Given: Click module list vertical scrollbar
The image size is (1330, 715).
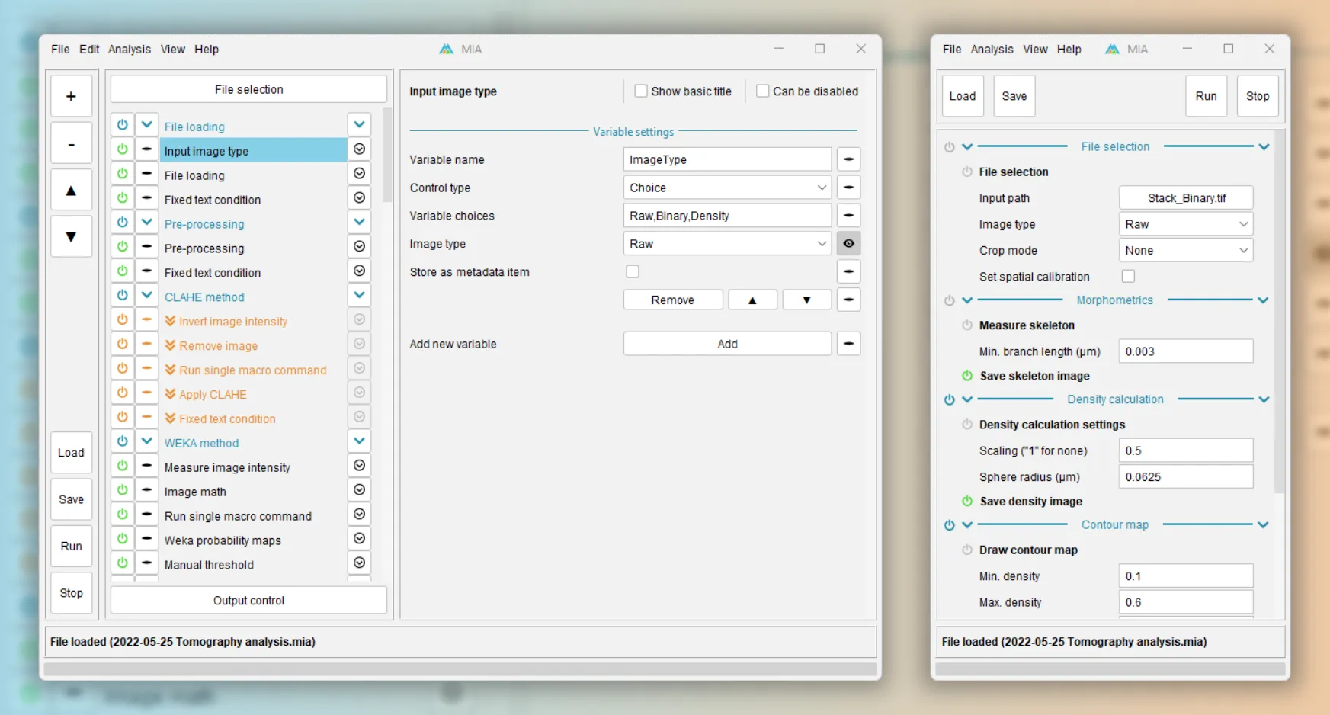Looking at the screenshot, I should click(387, 156).
